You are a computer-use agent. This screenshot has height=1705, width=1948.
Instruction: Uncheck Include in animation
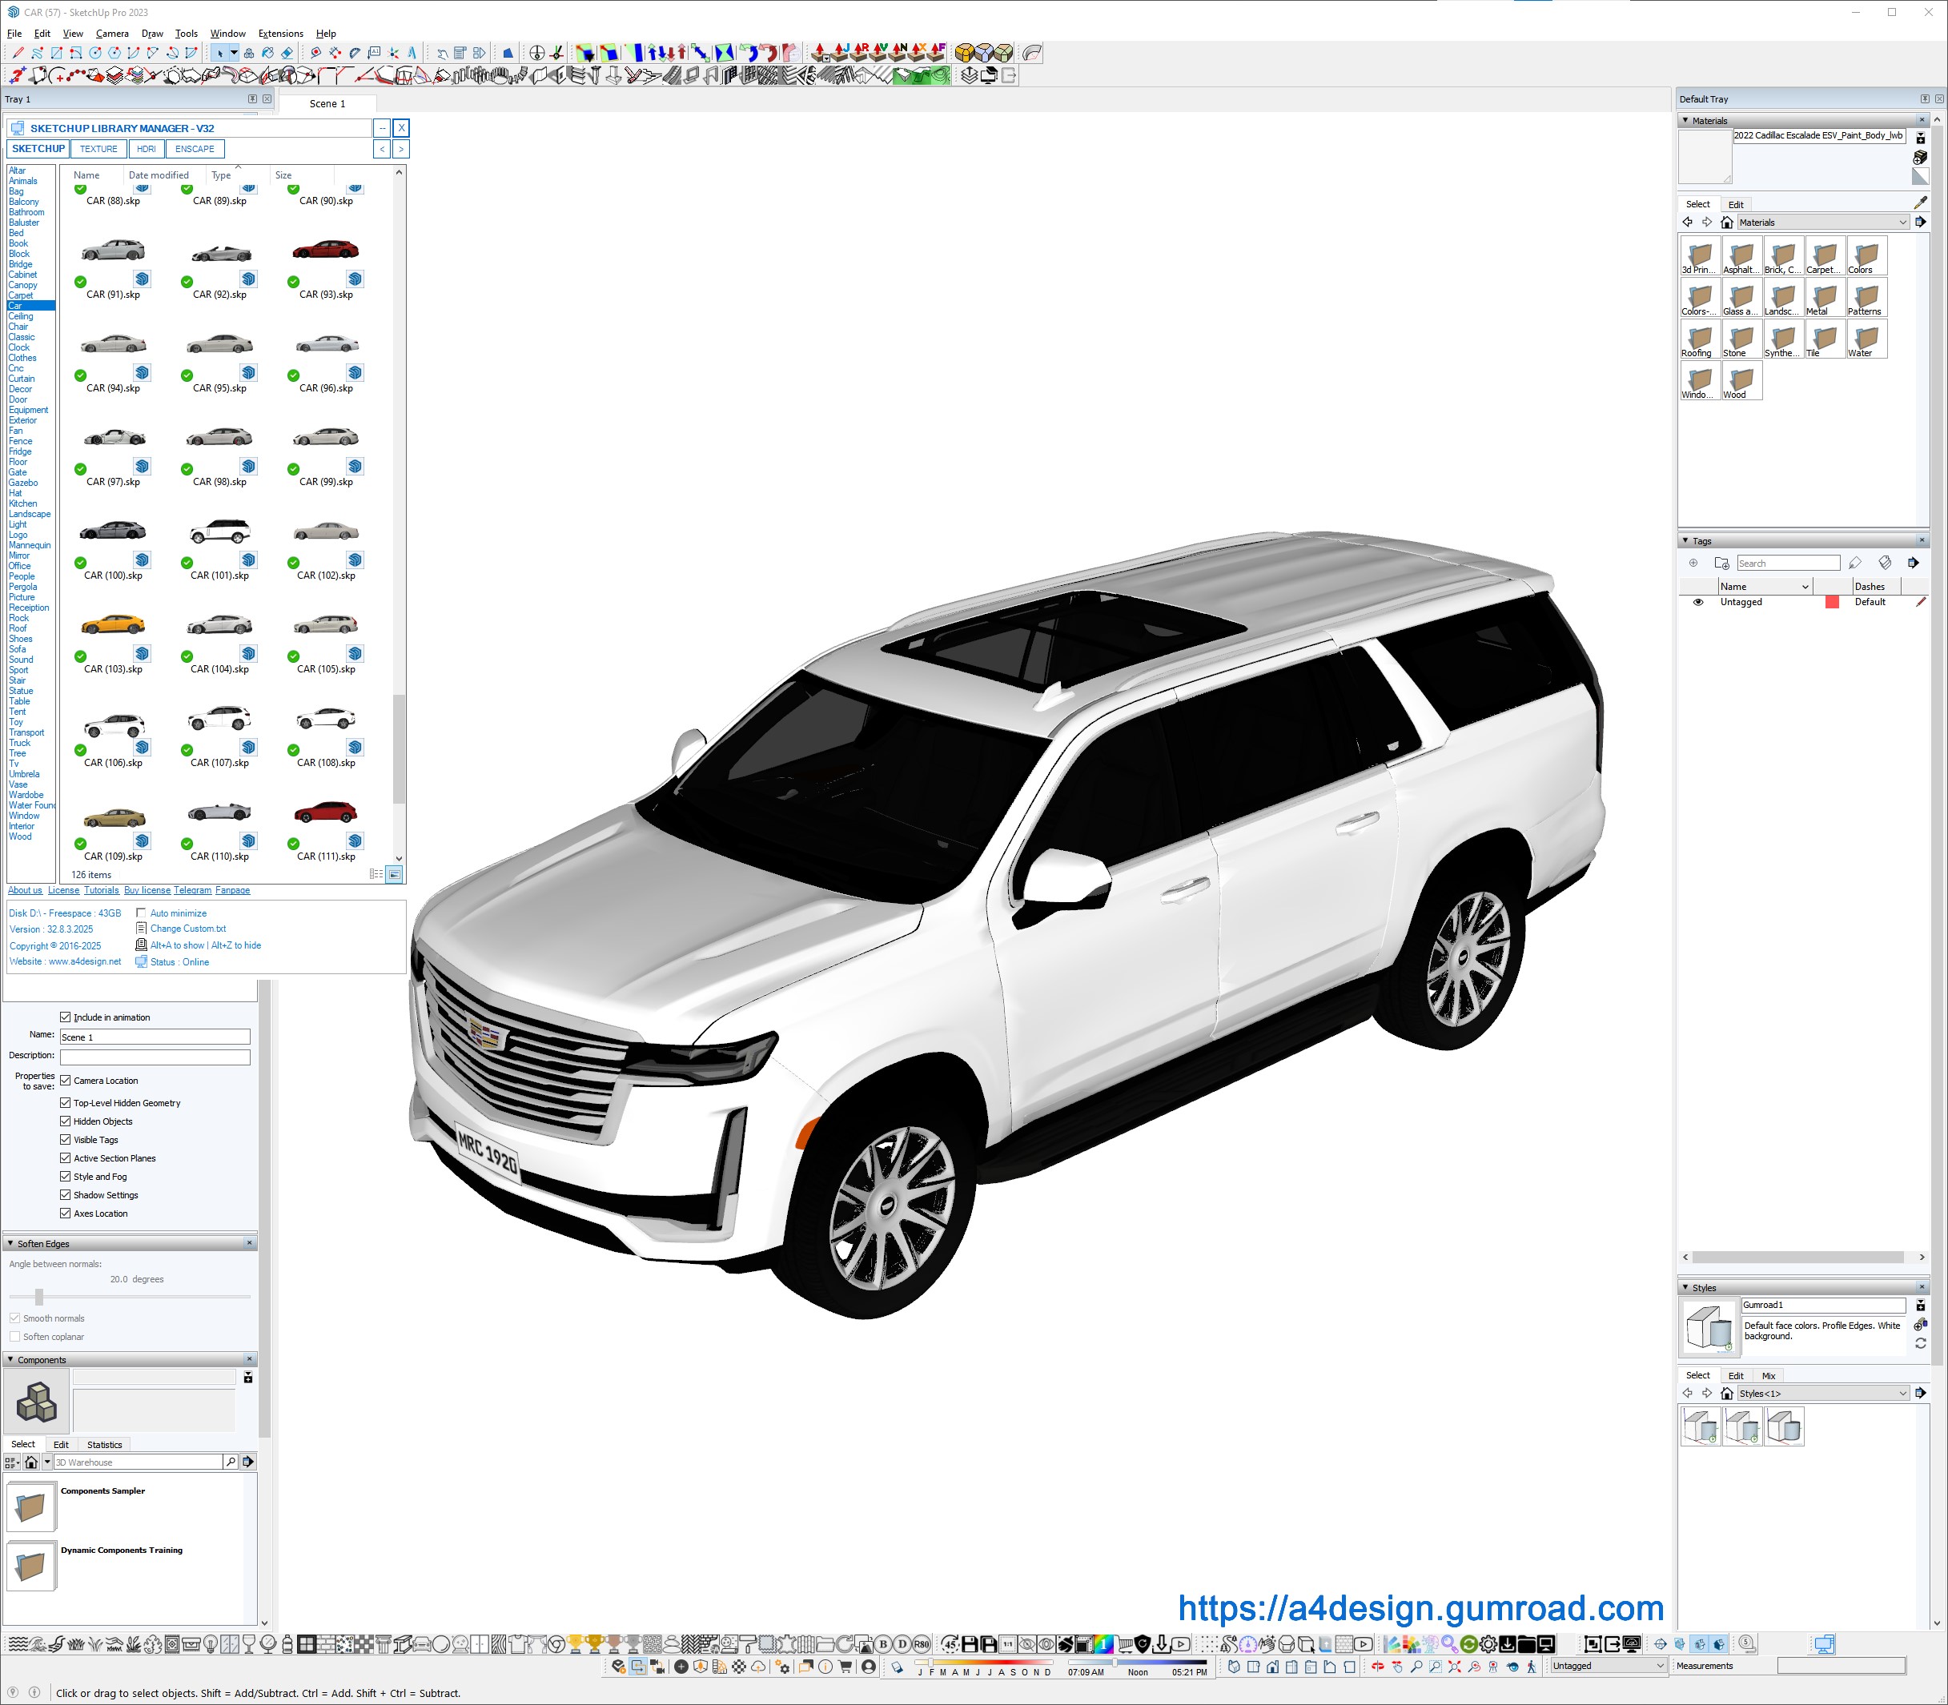pos(66,1017)
